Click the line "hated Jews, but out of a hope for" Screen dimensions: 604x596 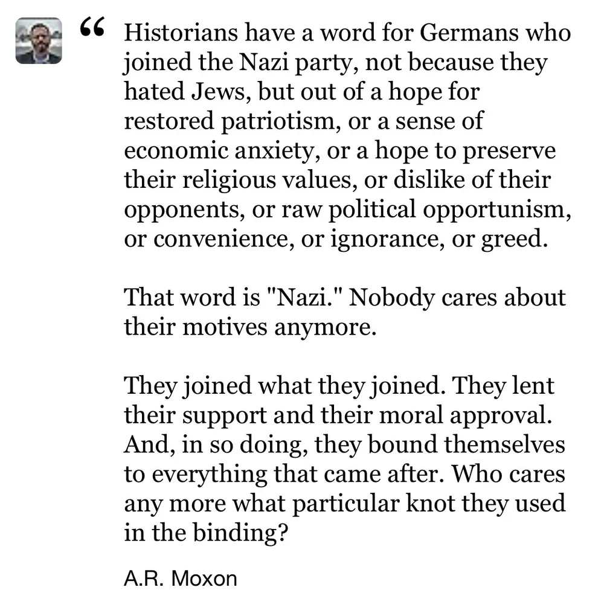[x=302, y=91]
